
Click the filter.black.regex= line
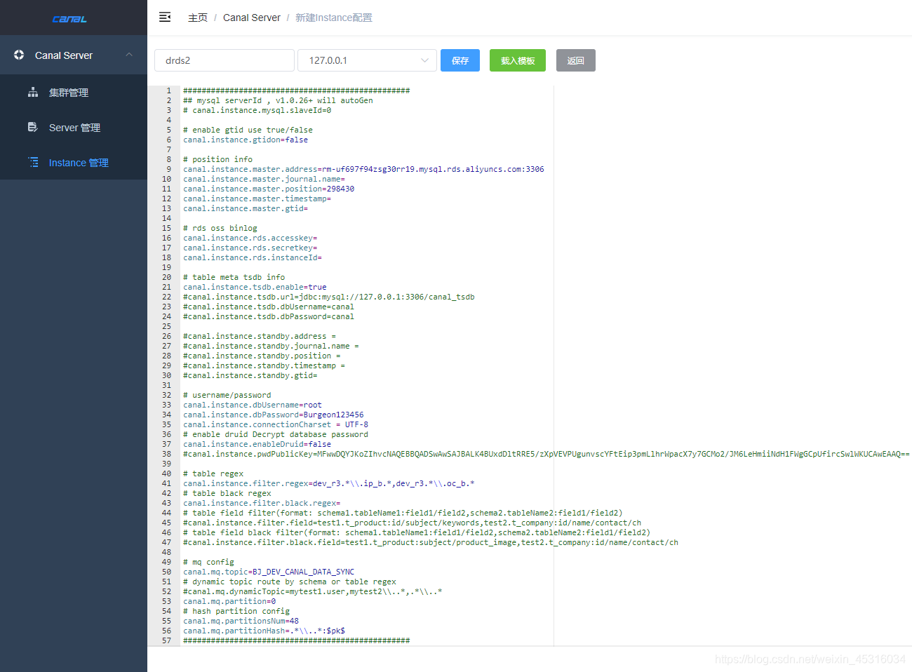(262, 503)
